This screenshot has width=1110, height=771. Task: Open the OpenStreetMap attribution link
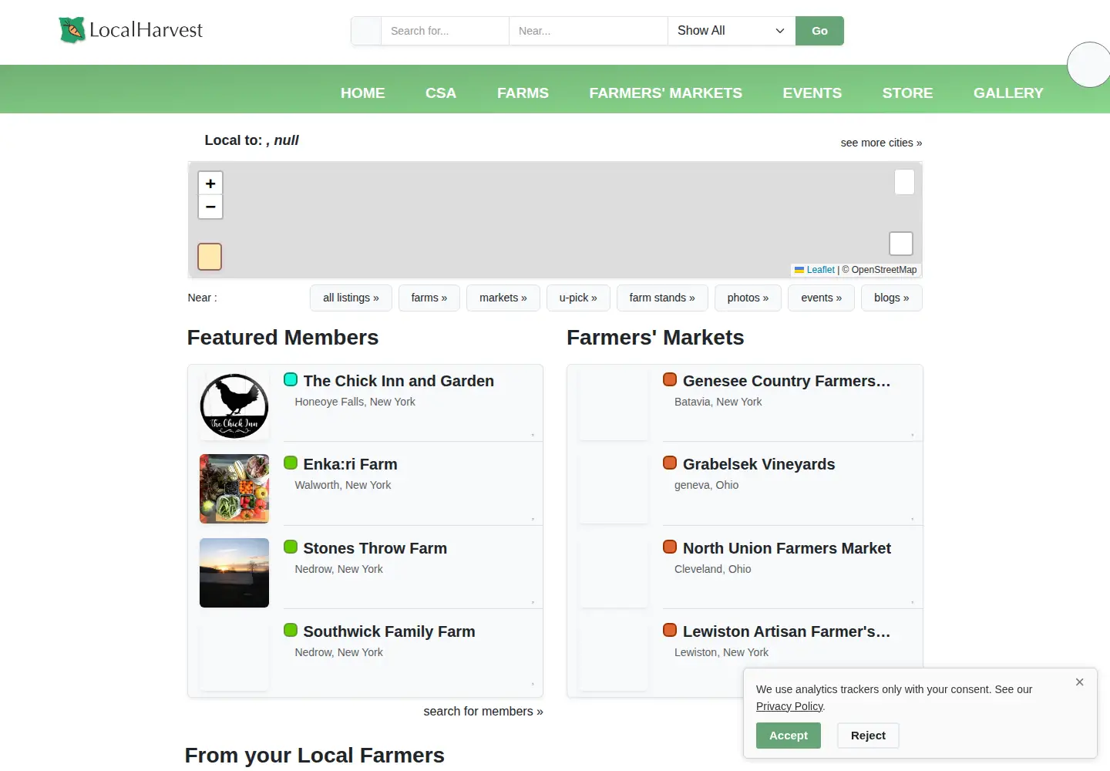[x=884, y=270]
